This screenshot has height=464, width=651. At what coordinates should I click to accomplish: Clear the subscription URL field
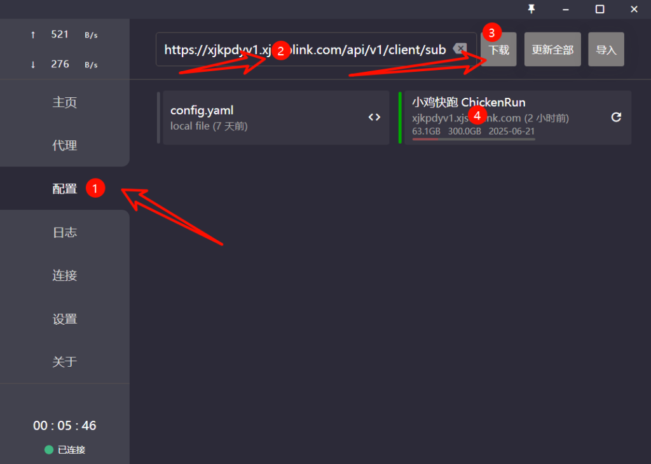pos(460,49)
